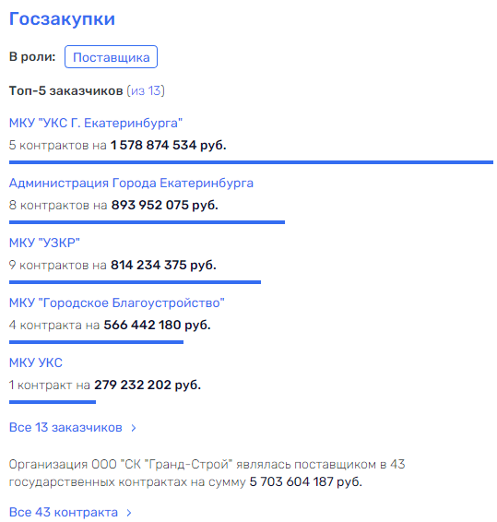Click the 5 703 604 187 руб. total sum
The height and width of the screenshot is (522, 497).
(305, 481)
